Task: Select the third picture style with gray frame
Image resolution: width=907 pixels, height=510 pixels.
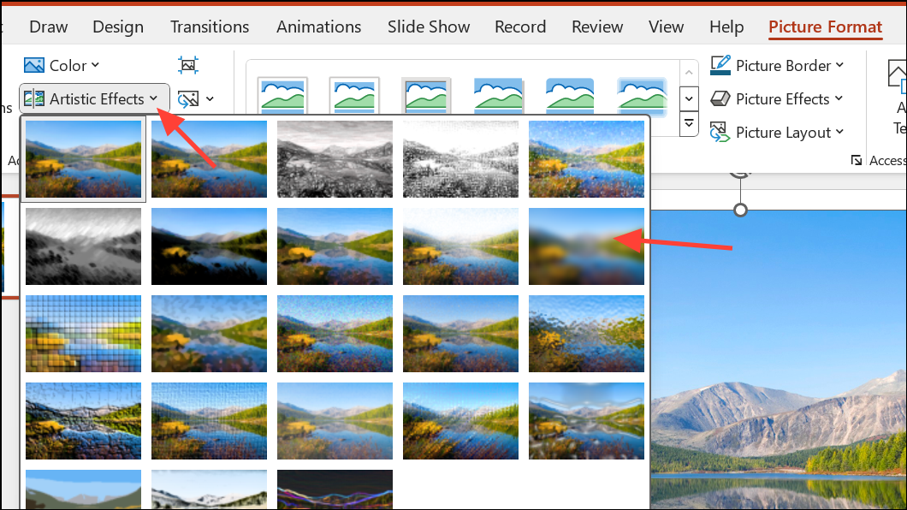Action: pos(426,95)
